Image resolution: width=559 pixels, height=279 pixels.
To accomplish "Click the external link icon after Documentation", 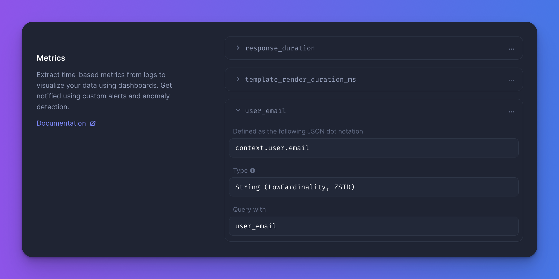I will 93,123.
